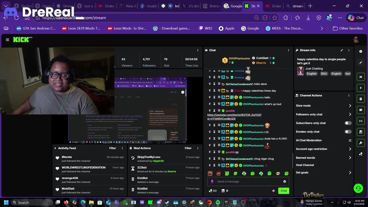Open the three-dot menu above stream stats
This screenshot has height=207, width=368.
tap(198, 50)
